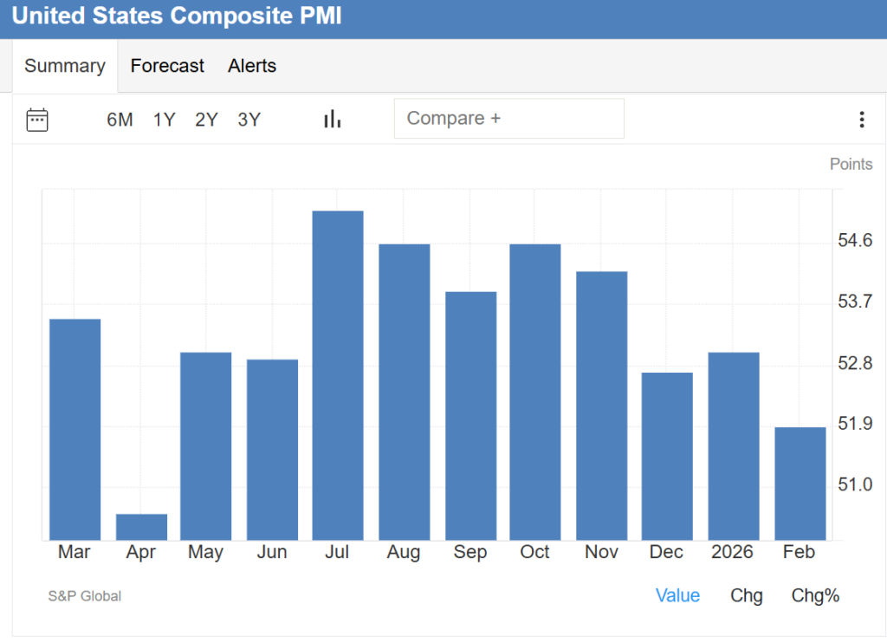Select the Summary tab

pos(65,66)
